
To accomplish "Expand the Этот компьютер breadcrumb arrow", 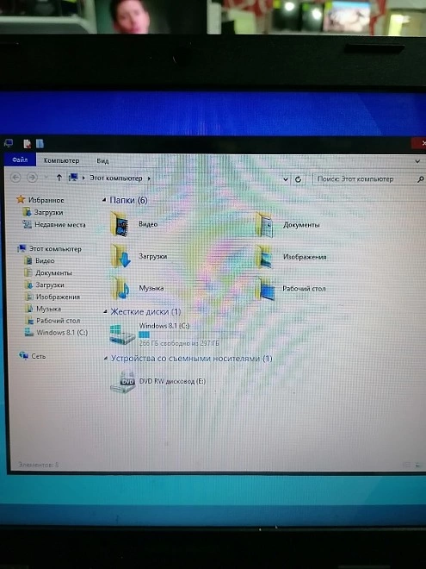I will 149,178.
